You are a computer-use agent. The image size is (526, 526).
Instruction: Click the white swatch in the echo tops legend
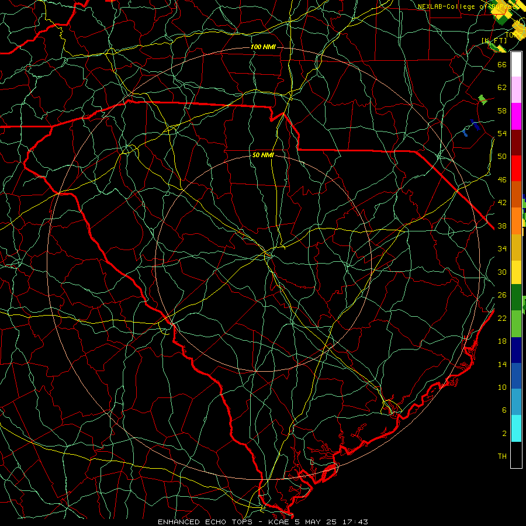tap(516, 64)
